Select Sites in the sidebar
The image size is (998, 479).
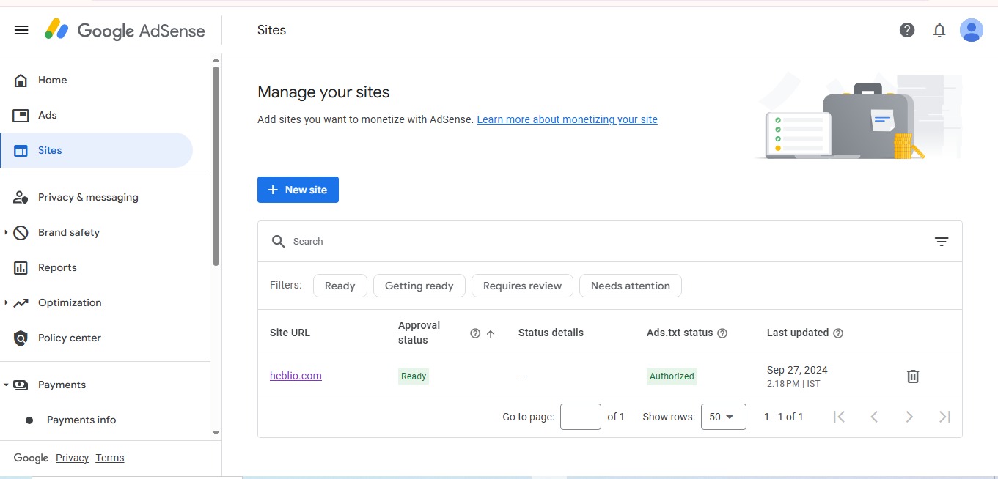point(97,150)
